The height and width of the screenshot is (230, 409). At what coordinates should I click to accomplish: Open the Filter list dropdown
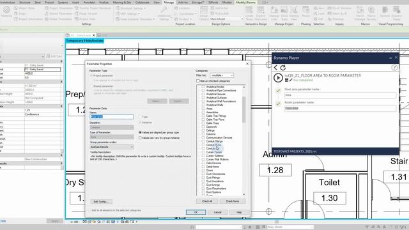(x=222, y=75)
